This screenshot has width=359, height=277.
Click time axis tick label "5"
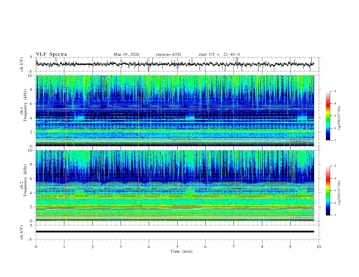click(177, 247)
